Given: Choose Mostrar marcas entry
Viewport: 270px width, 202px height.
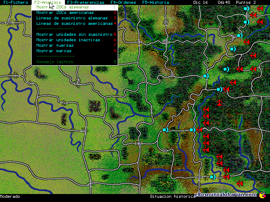Looking at the screenshot, I should [75, 51].
